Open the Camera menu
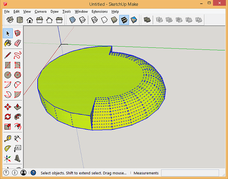228x179 pixels. click(41, 11)
